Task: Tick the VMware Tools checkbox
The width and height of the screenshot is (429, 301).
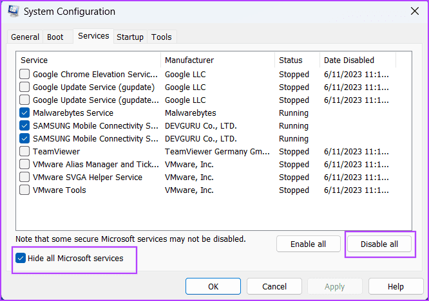Action: [24, 190]
